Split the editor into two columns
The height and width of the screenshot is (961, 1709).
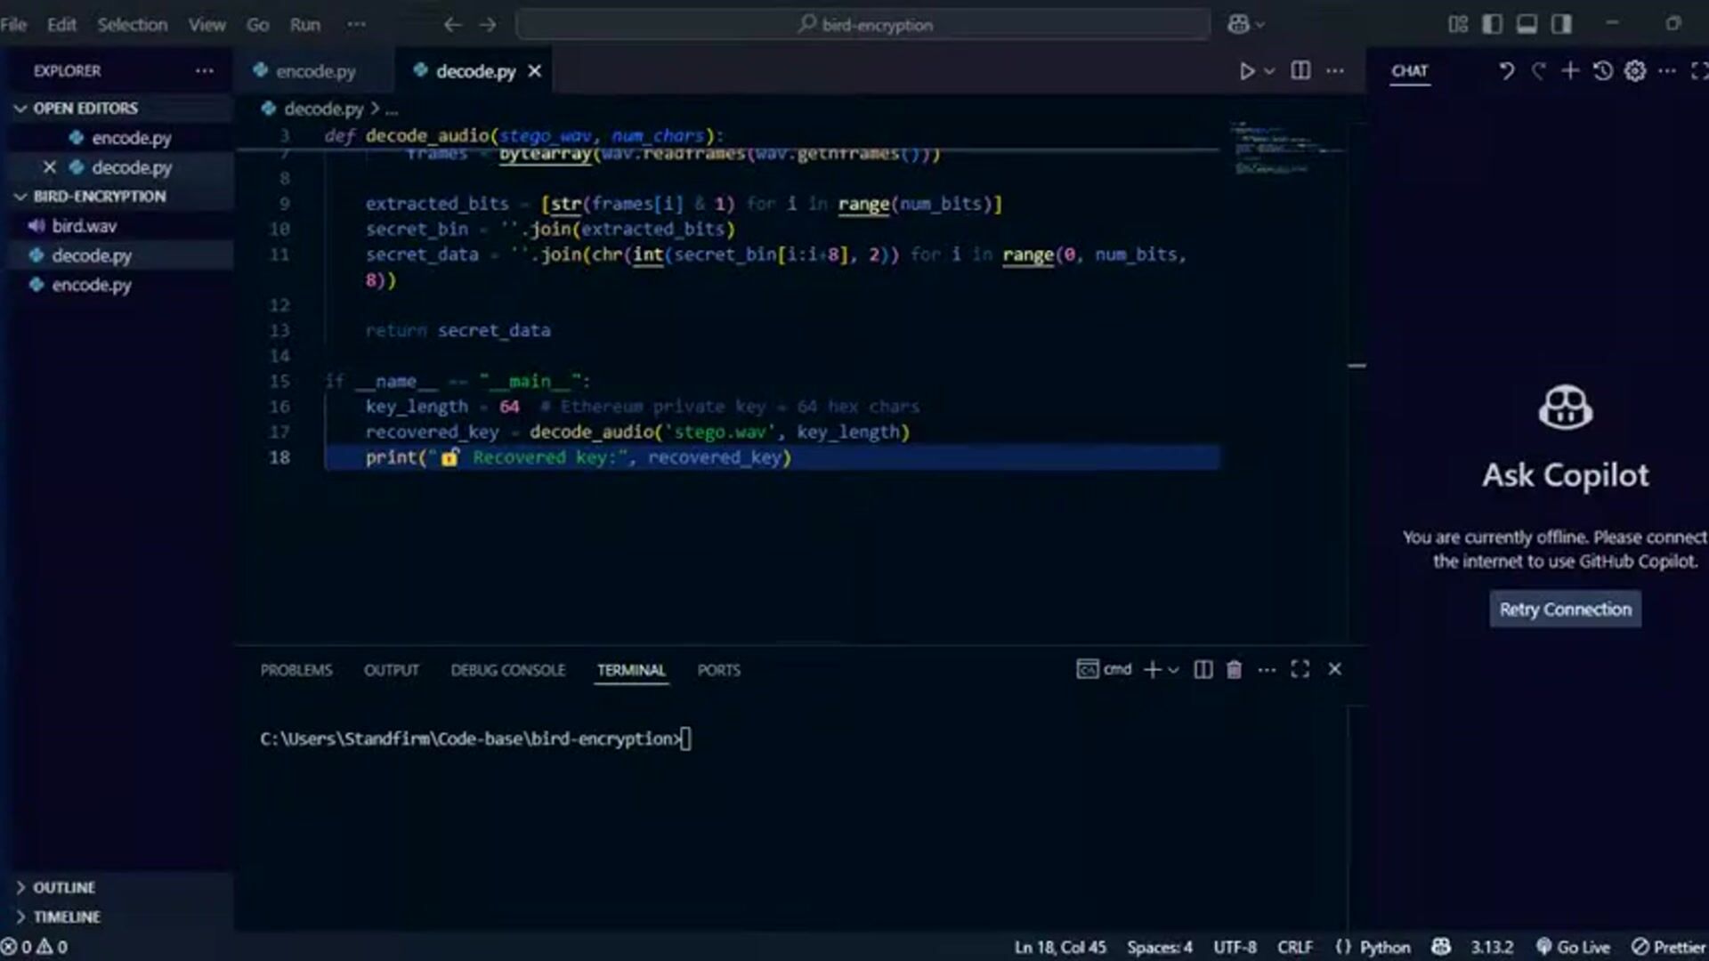coord(1301,71)
